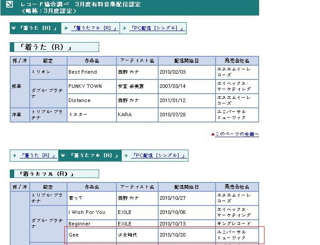The height and width of the screenshot is (245, 320).
Task: Click the Best Friend title cell
Action: (92, 72)
